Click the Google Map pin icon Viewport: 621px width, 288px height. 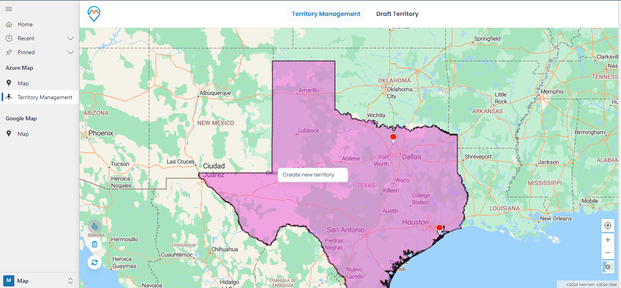(9, 134)
